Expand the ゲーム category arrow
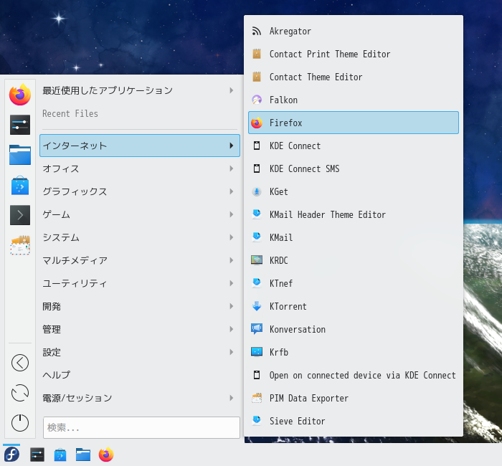Screen dimensions: 502x466 [x=231, y=214]
